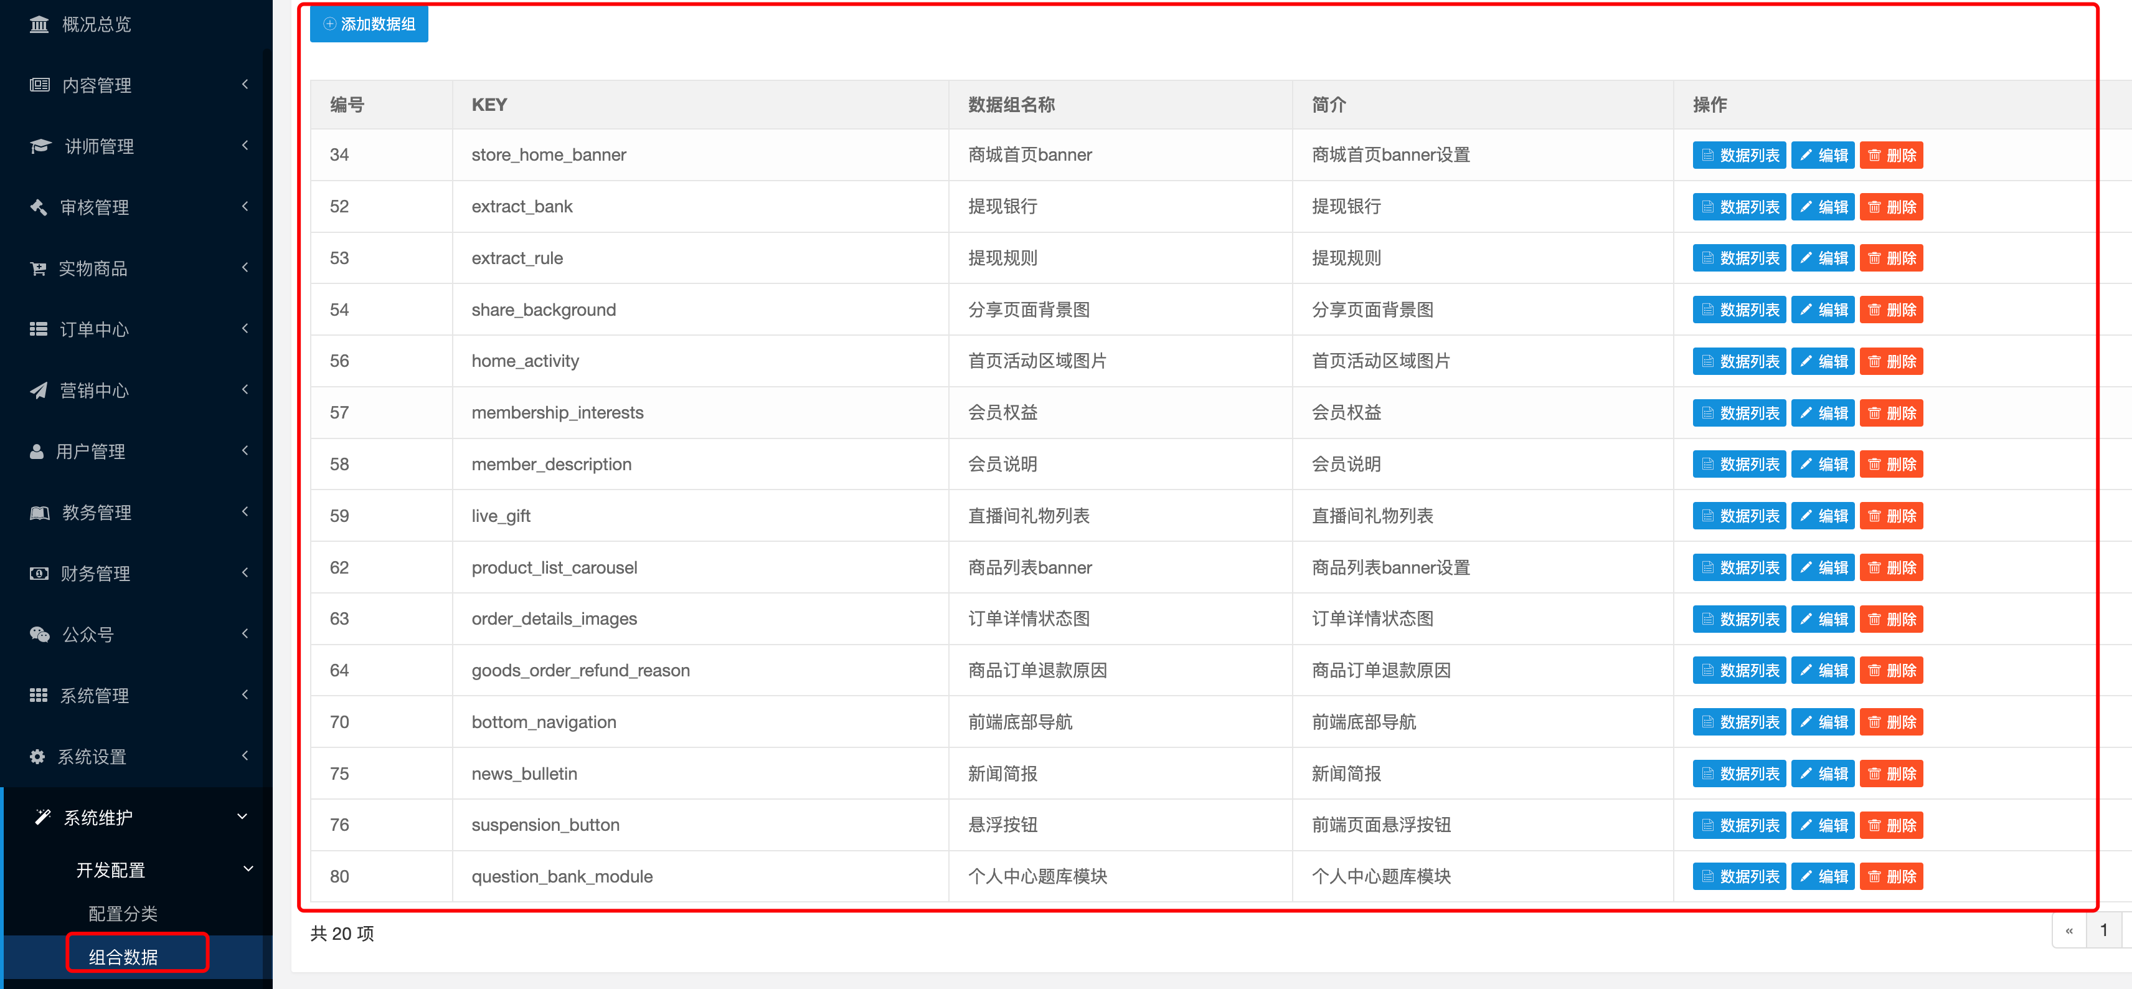Expand the 用户管理 menu chevron
Screen dimensions: 2132x989
(x=245, y=451)
